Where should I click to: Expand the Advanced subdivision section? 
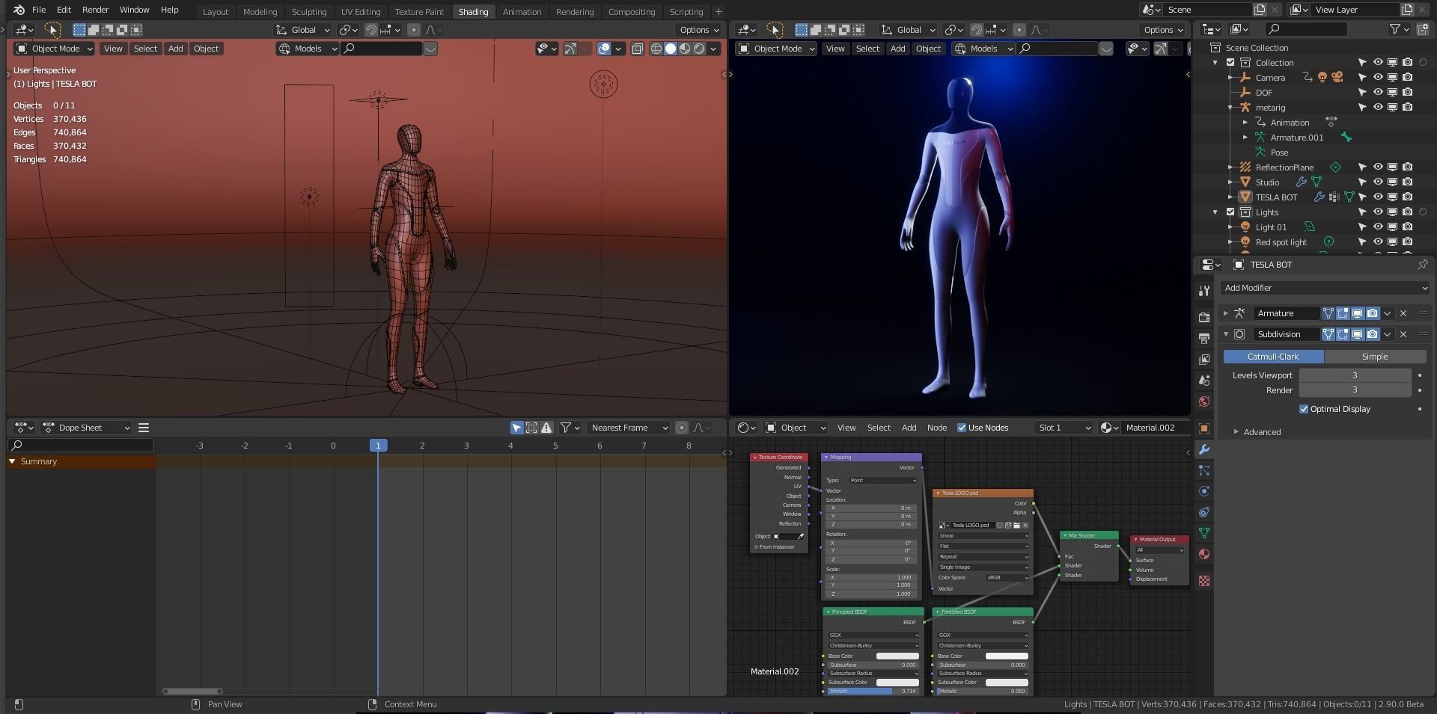pyautogui.click(x=1236, y=432)
